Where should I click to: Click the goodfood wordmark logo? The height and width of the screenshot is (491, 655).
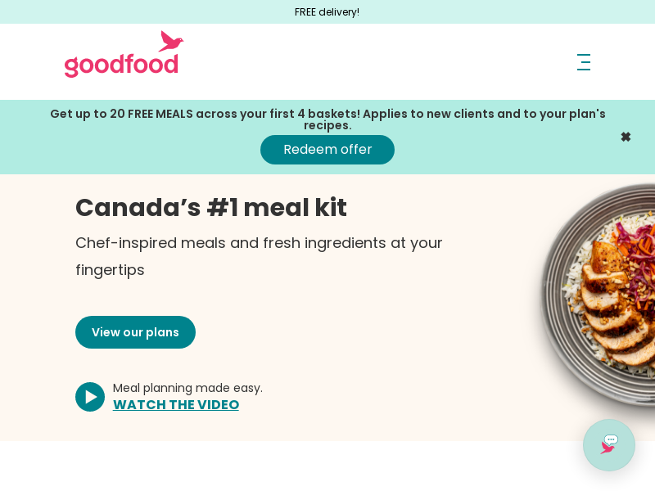[121, 65]
